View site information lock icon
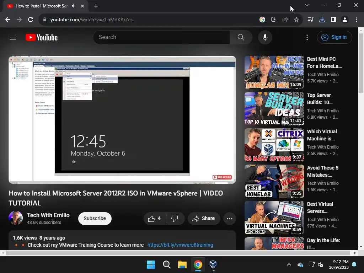 coord(44,20)
